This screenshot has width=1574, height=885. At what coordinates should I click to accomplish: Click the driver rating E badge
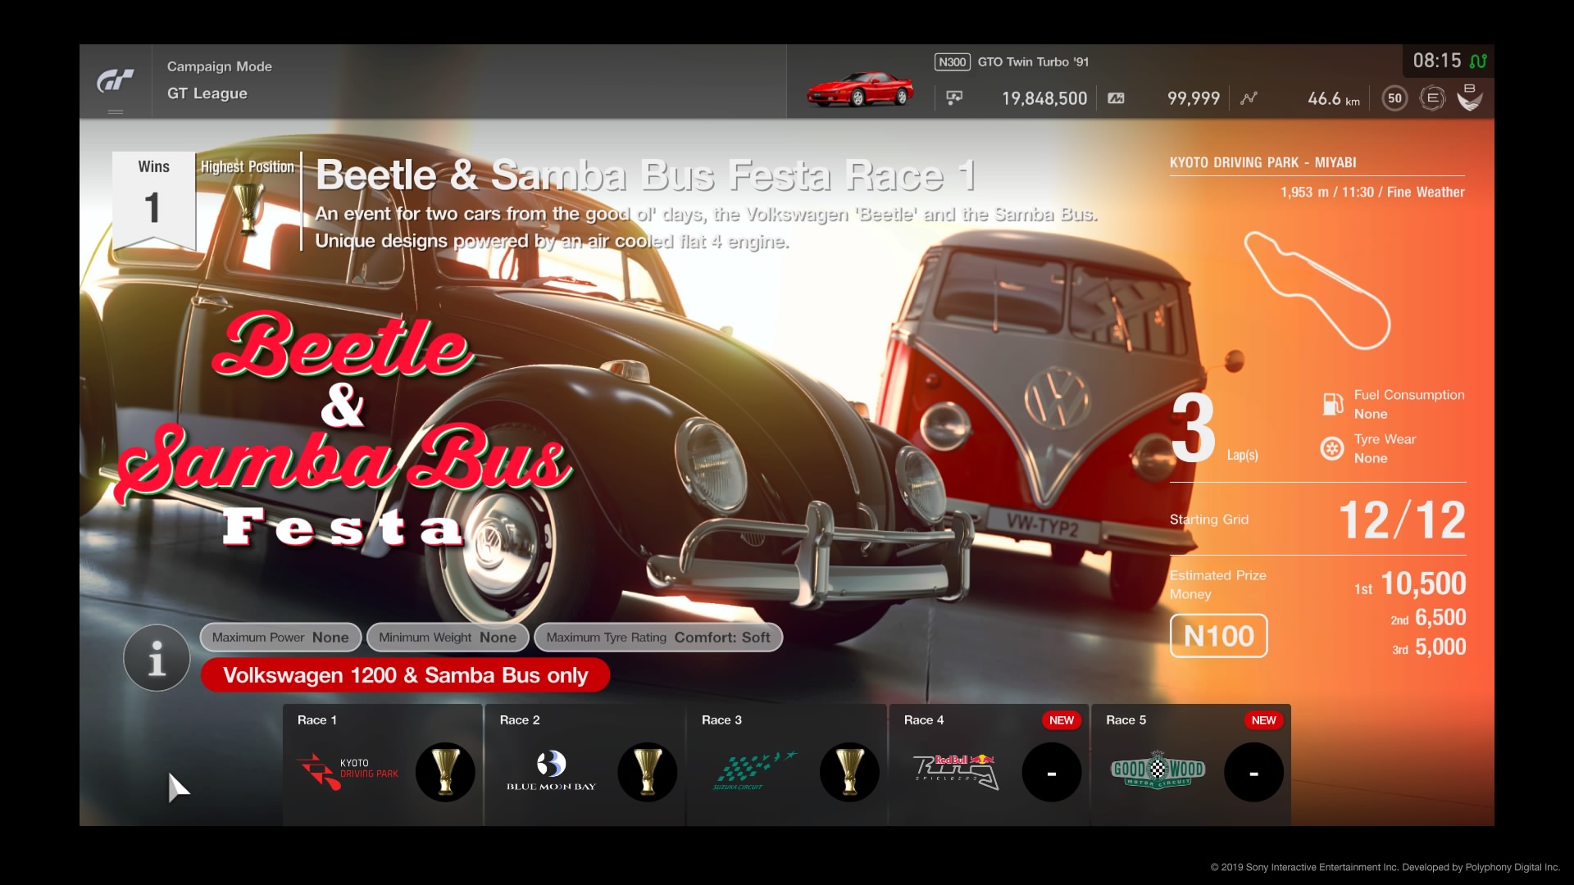[1432, 98]
